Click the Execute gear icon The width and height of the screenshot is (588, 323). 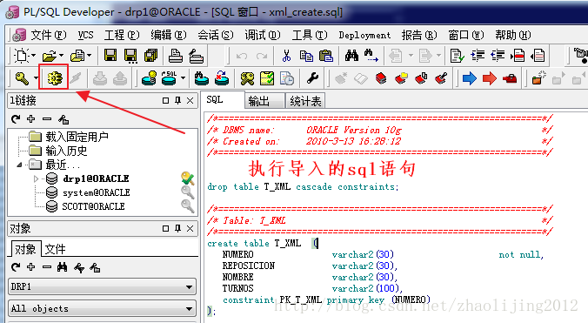(x=54, y=78)
